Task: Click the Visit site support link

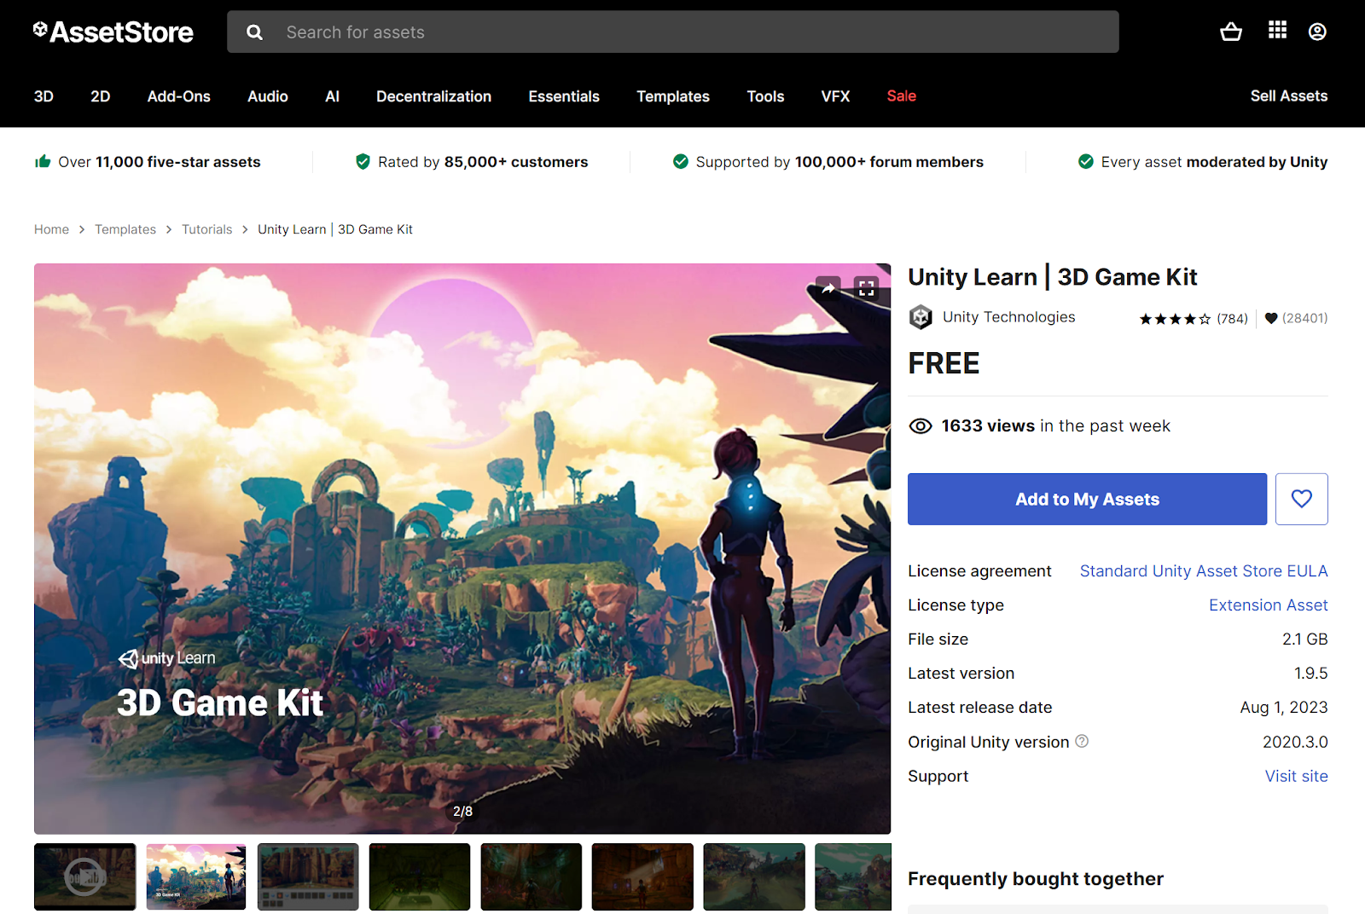Action: pos(1296,776)
